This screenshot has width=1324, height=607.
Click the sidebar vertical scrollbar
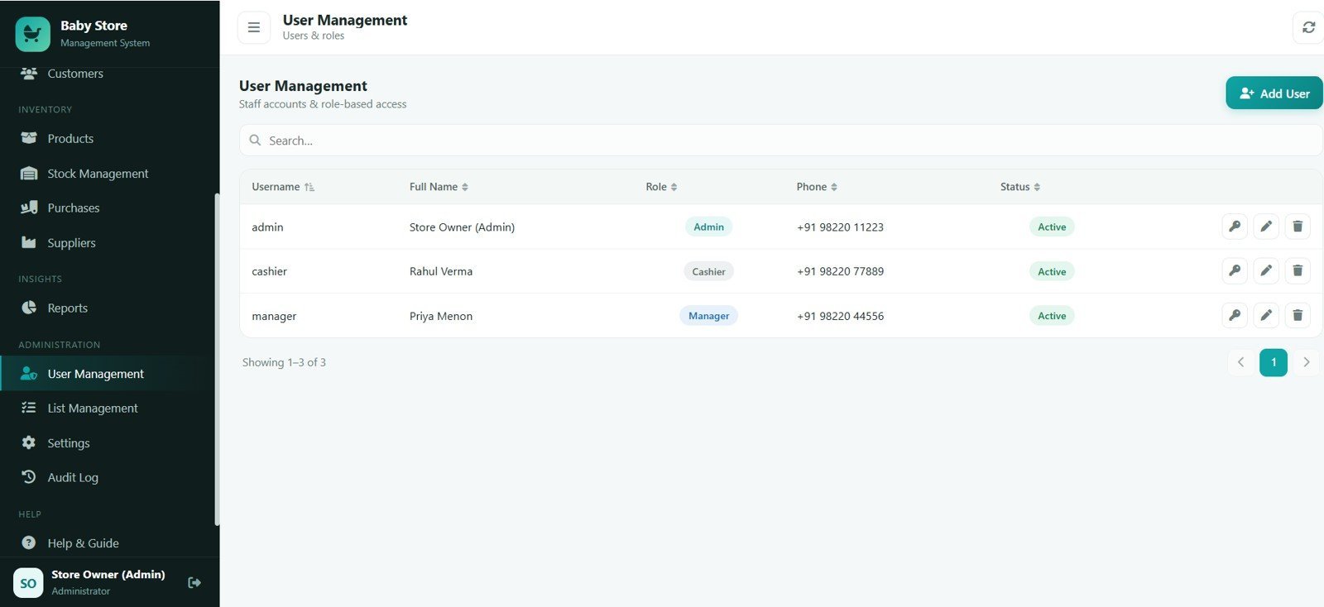(x=217, y=359)
